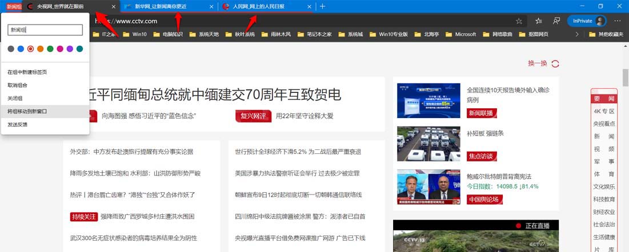This screenshot has height=252, width=629.
Task: Open the 笔记本之家 favorites folder
Action: coord(314,34)
